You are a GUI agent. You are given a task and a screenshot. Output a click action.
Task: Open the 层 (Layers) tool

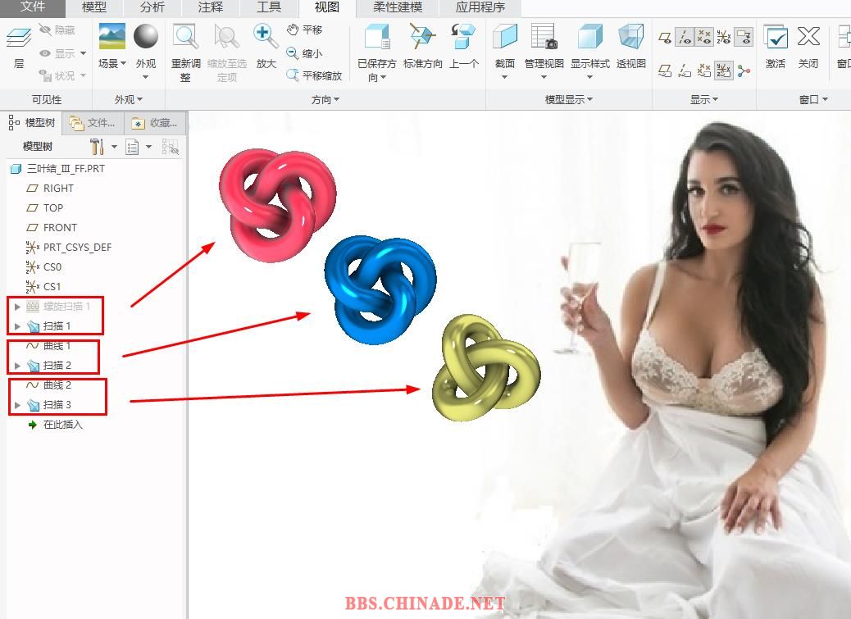coord(19,48)
